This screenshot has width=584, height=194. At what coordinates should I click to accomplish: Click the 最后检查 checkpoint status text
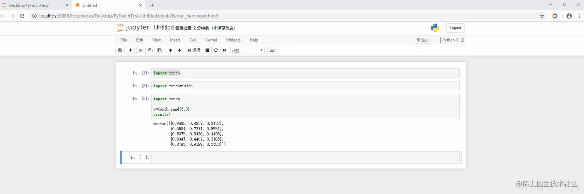click(x=192, y=28)
